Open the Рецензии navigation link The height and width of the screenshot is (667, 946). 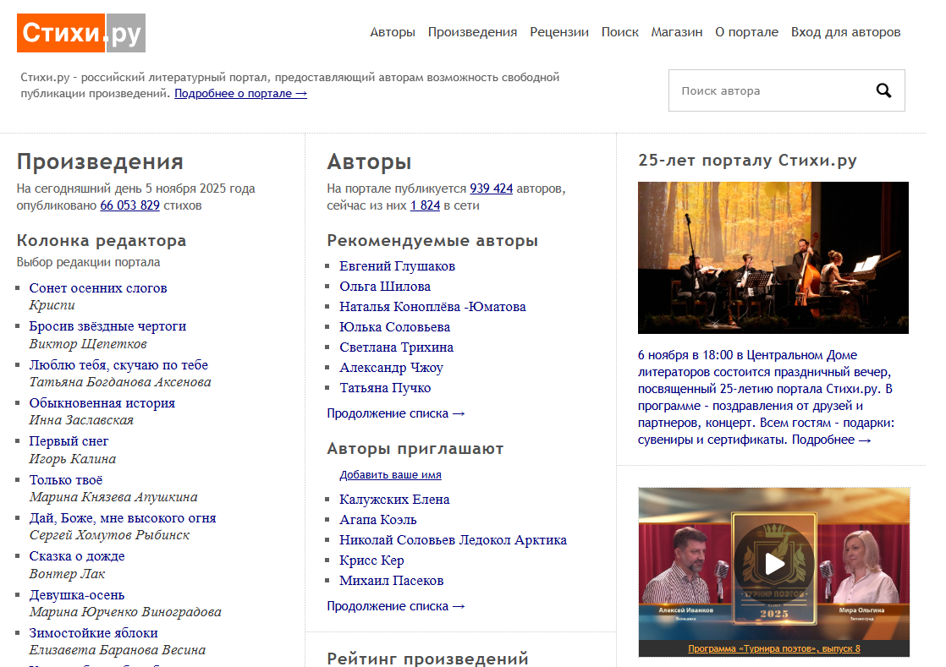tap(559, 32)
